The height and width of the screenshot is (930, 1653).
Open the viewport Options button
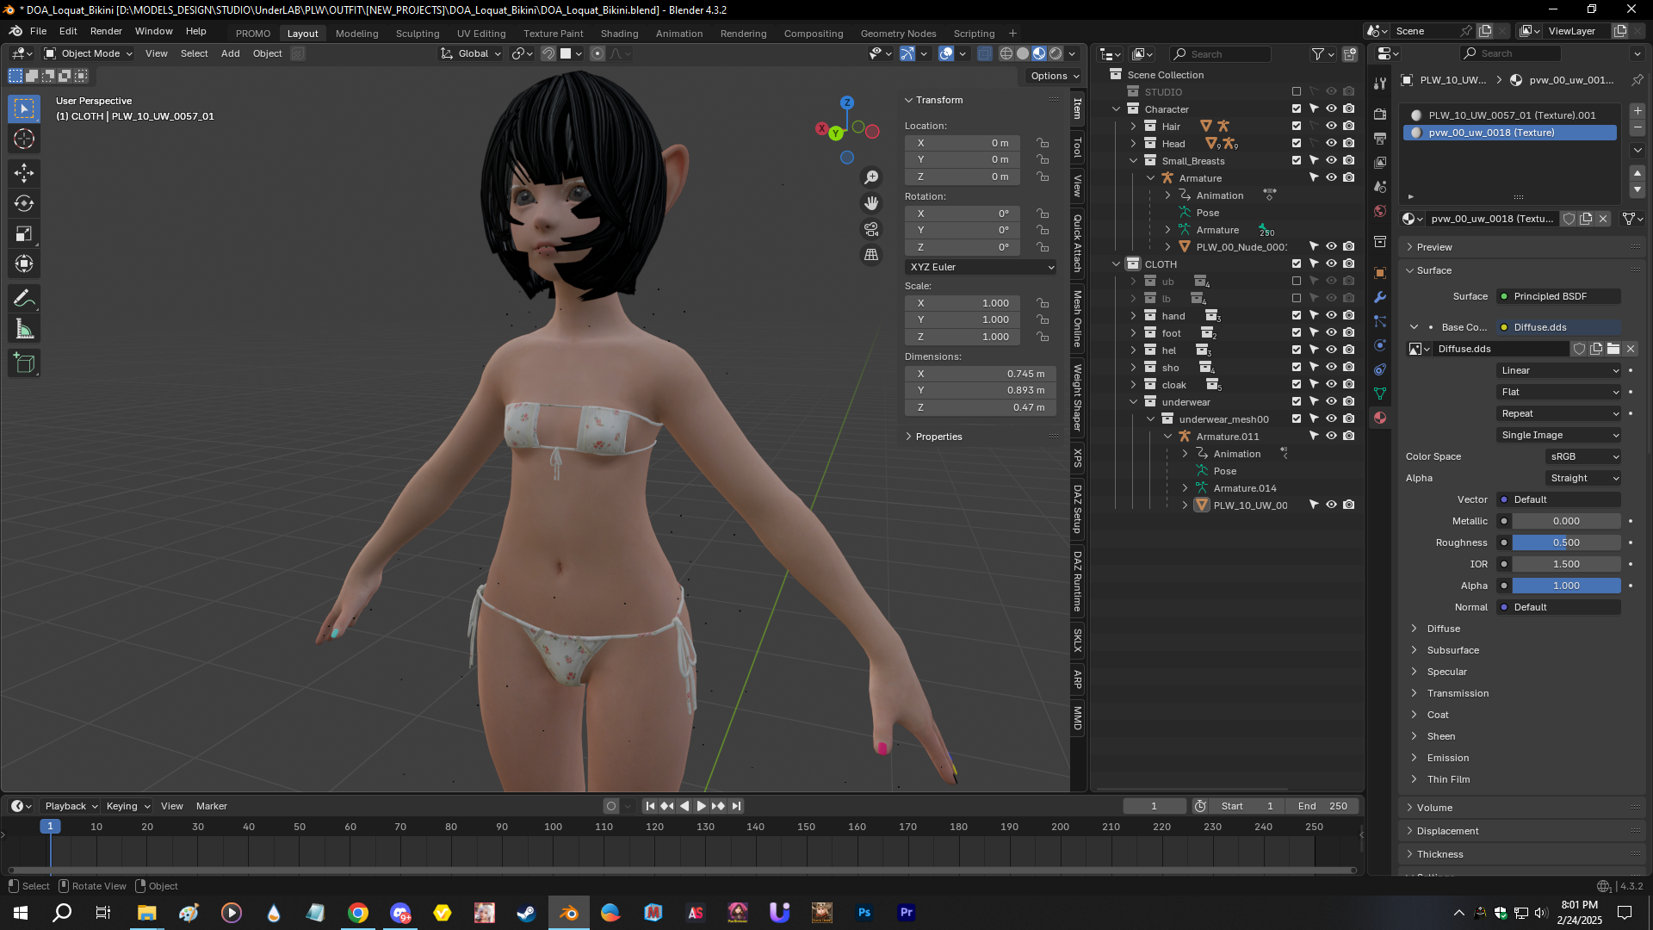[1055, 76]
